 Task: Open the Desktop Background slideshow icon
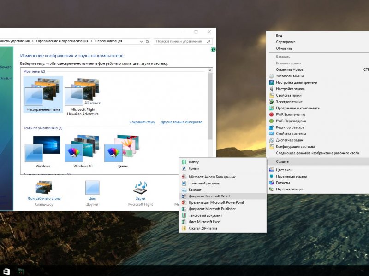tap(44, 187)
